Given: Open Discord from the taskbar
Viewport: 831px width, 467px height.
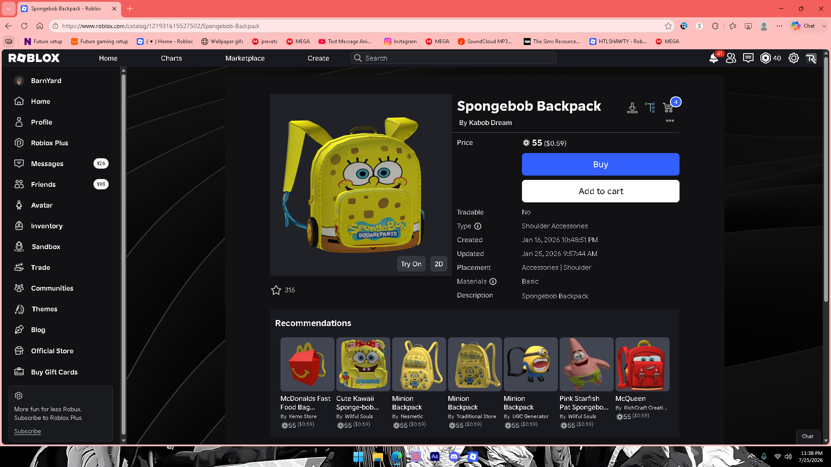Looking at the screenshot, I should click(454, 457).
